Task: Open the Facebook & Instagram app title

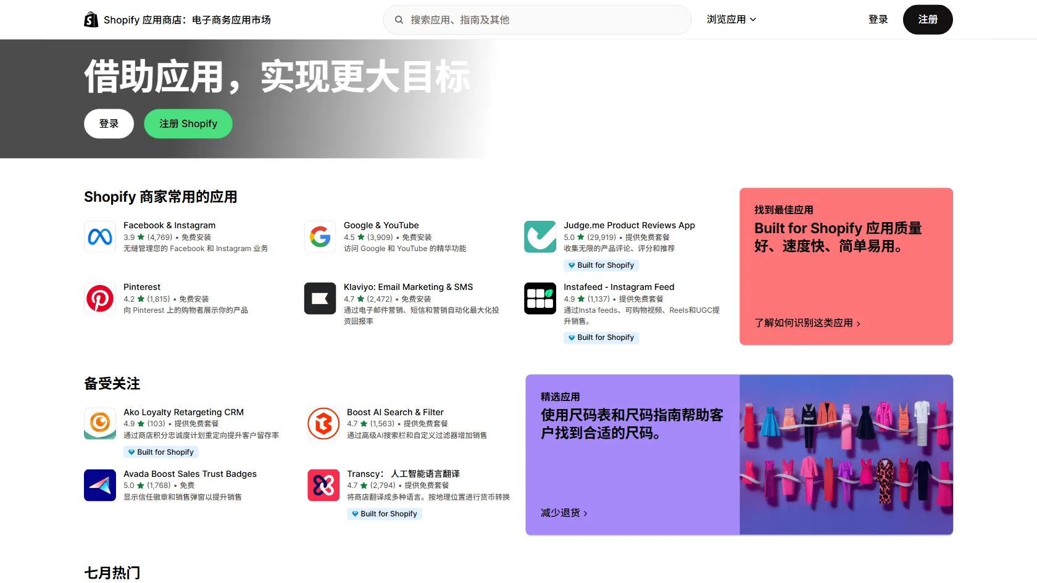Action: tap(170, 226)
